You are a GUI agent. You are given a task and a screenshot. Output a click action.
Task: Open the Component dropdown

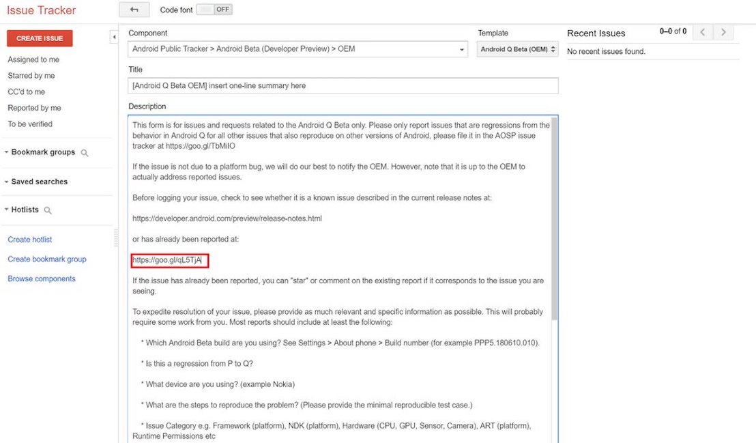[x=297, y=49]
